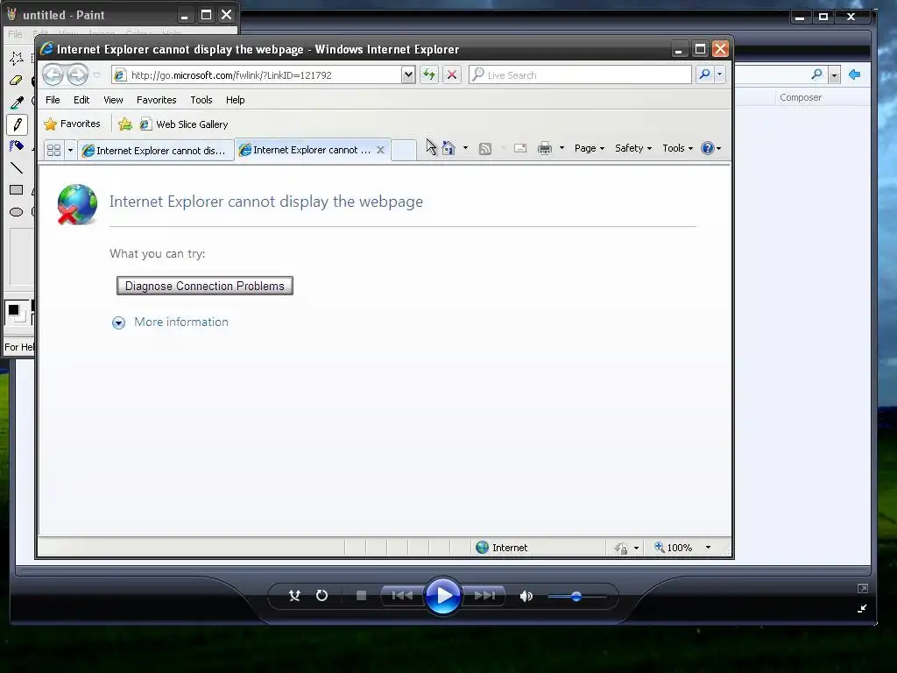
Task: Click the blue back arrow in Media Player
Action: [x=855, y=74]
